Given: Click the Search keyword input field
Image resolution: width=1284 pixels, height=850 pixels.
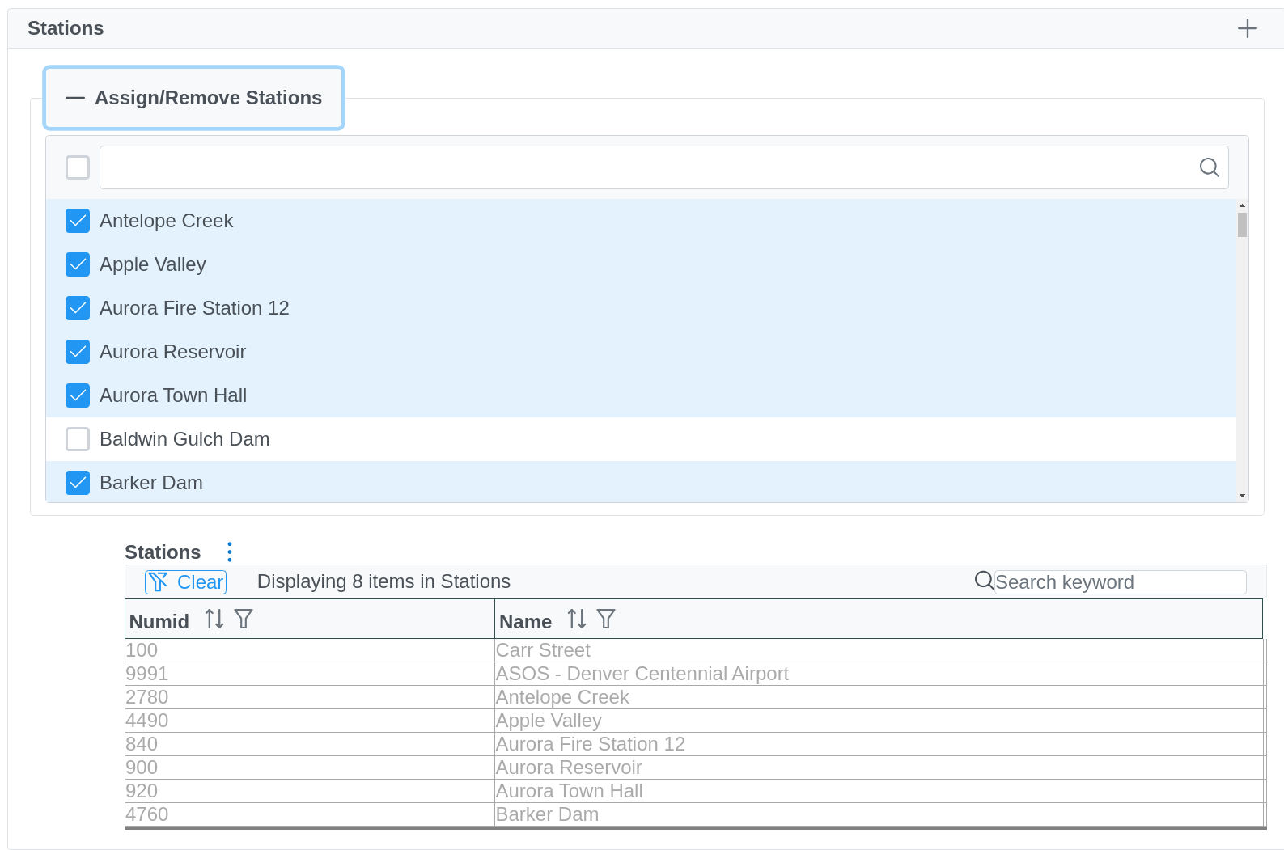Looking at the screenshot, I should pos(1119,582).
